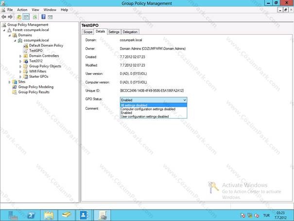Toggle the Show/Hide Console Tree icon
Image resolution: width=294 pixels, height=221 pixels.
click(x=26, y=17)
